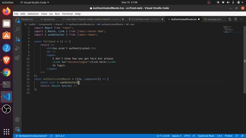Open the editor More Actions ellipsis
The image size is (246, 138).
[241, 19]
